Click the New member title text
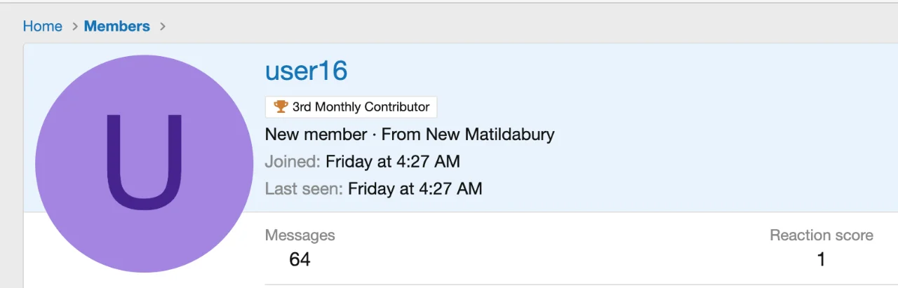Image resolution: width=898 pixels, height=288 pixels. click(x=316, y=135)
